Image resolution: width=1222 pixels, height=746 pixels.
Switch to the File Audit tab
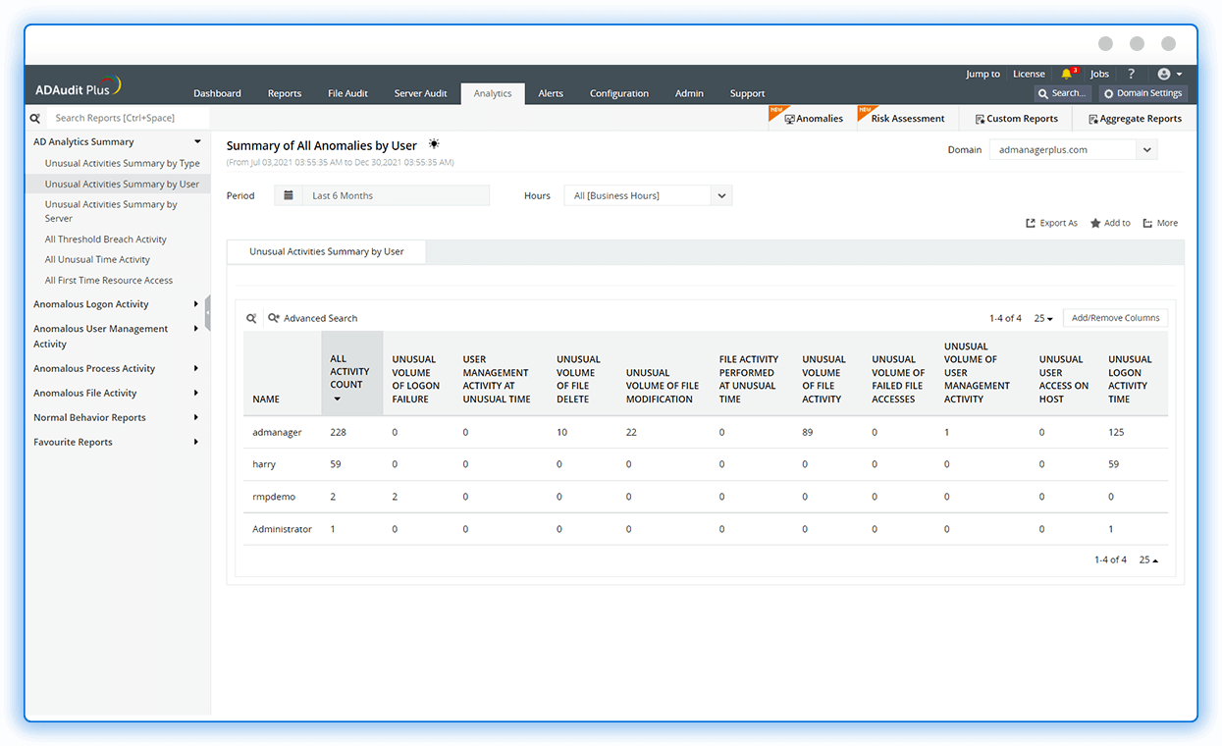(347, 93)
